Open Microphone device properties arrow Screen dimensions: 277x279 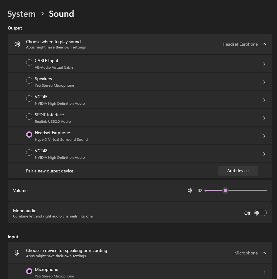tap(264, 272)
